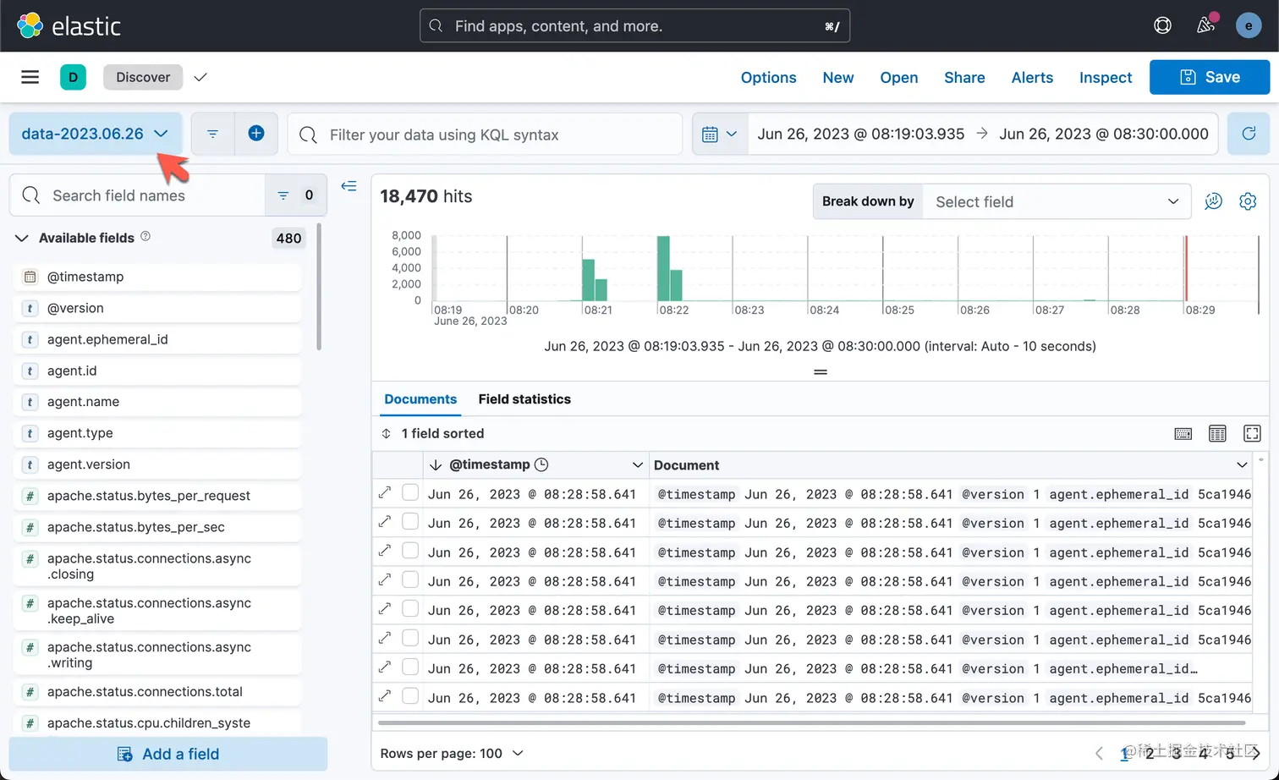Open the Break down by Select field dropdown

1057,201
